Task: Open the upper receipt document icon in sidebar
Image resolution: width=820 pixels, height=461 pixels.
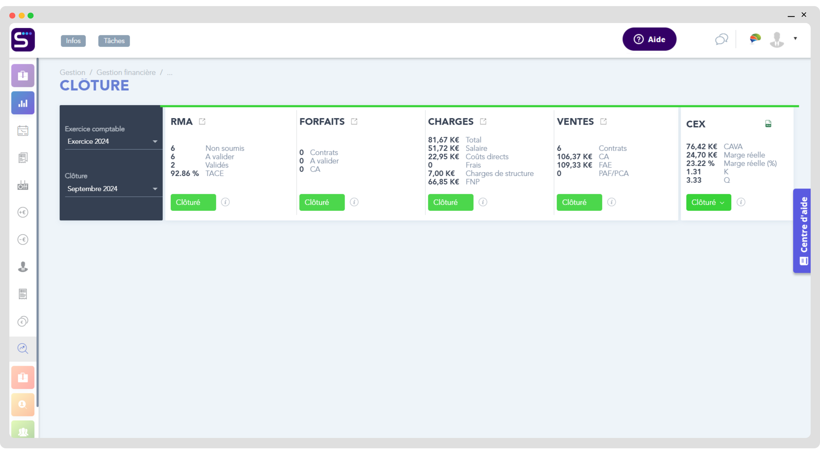Action: coord(23,158)
